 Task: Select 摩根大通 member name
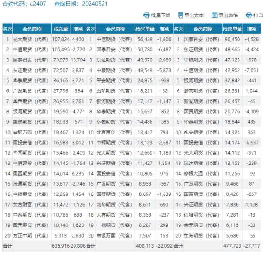tap(201, 174)
